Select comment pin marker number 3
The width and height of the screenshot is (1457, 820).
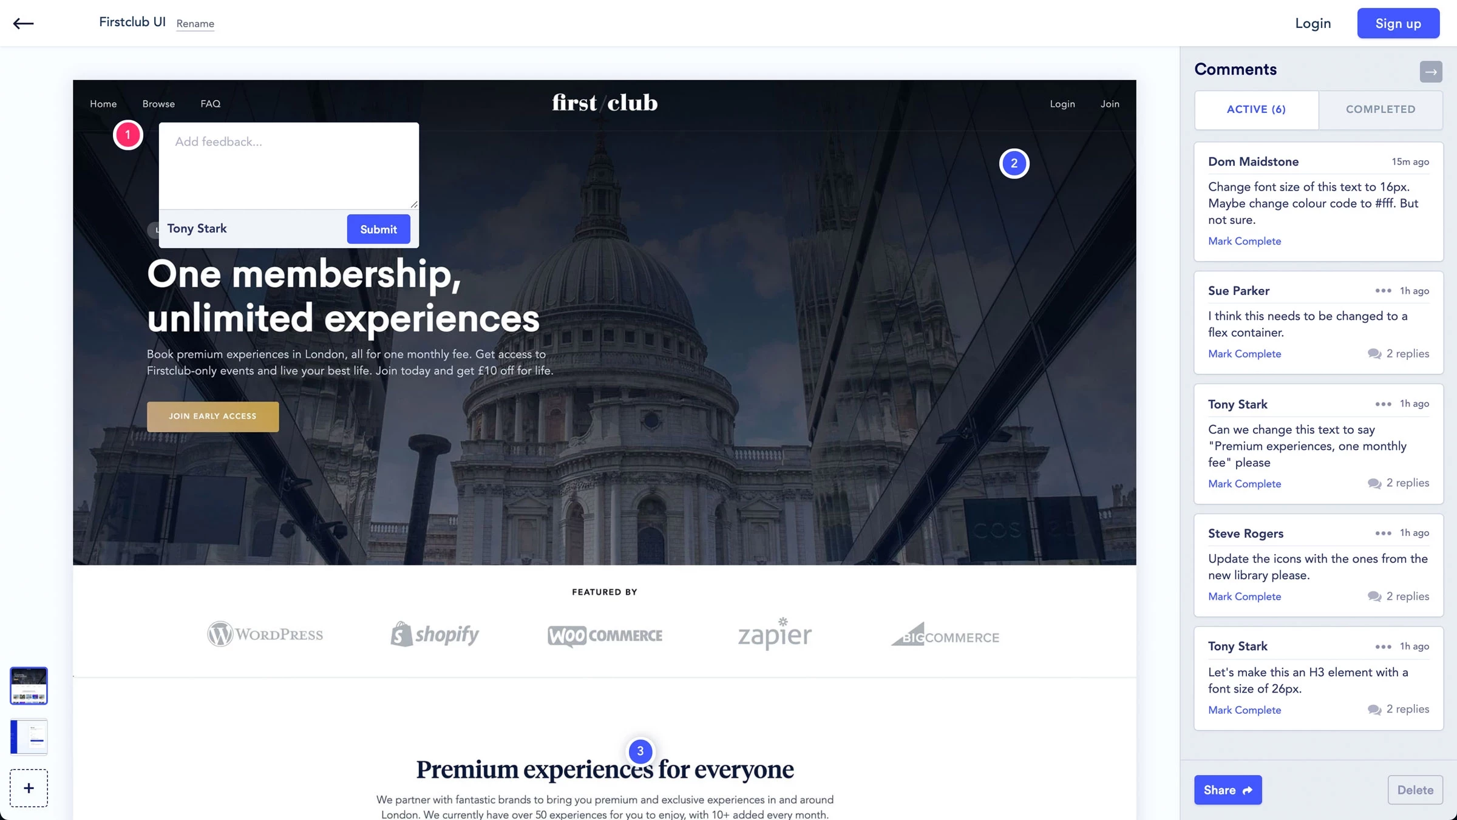tap(640, 751)
